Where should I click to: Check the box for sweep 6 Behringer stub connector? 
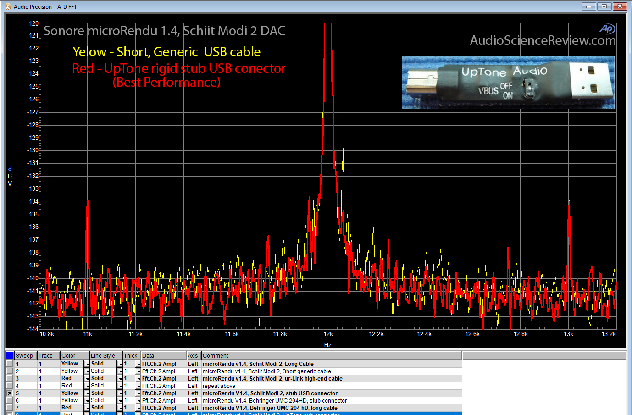click(x=10, y=400)
